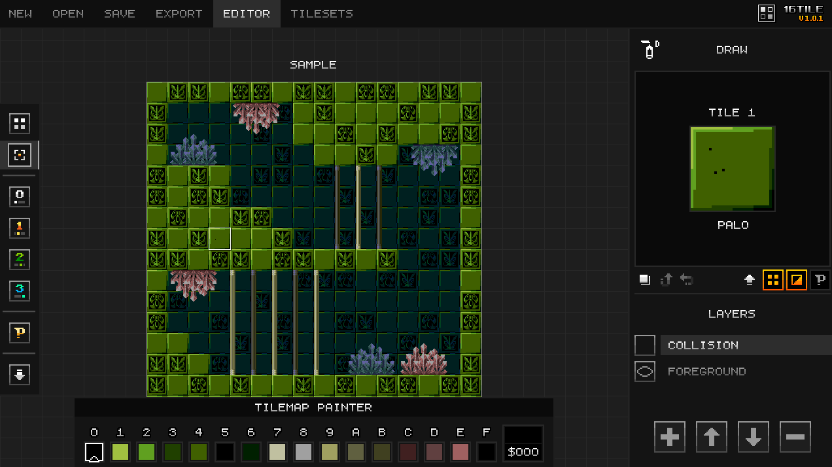
Task: Click the upload arrow icon under the tile preview
Action: (750, 280)
